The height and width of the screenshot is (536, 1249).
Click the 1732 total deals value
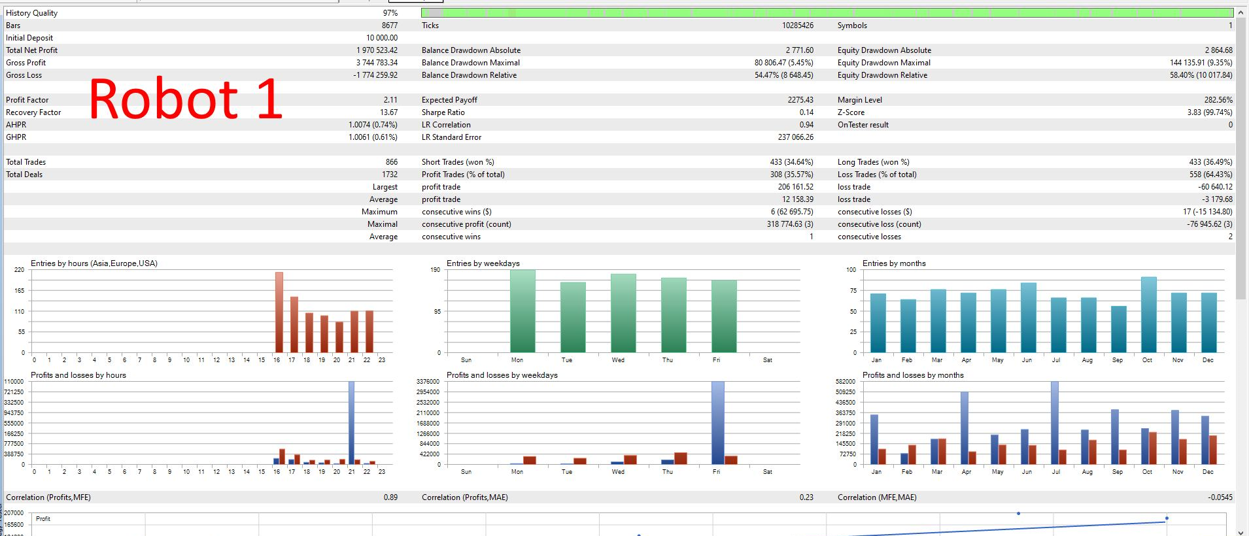(x=390, y=175)
